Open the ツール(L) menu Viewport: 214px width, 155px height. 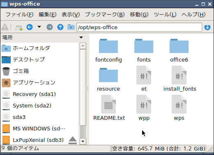(x=165, y=14)
